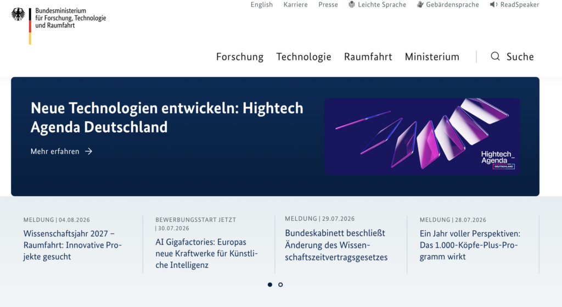Click the Meldung 29.07.2026 label
562x307 pixels.
[320, 219]
